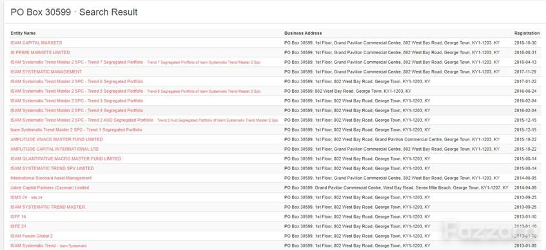Open ISAM SYSTEMATIC TREND MASTER entity
Viewport: 546px width, 250px height.
point(48,207)
